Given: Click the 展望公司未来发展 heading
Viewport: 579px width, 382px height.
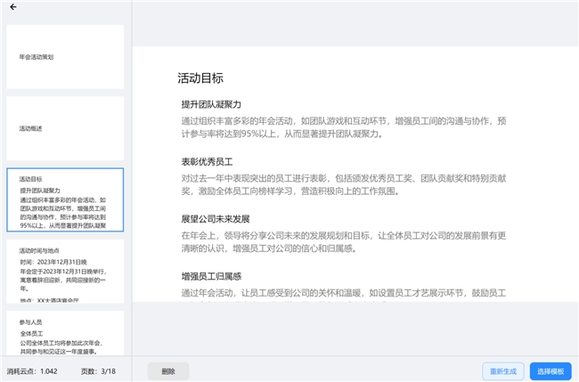Looking at the screenshot, I should 216,218.
